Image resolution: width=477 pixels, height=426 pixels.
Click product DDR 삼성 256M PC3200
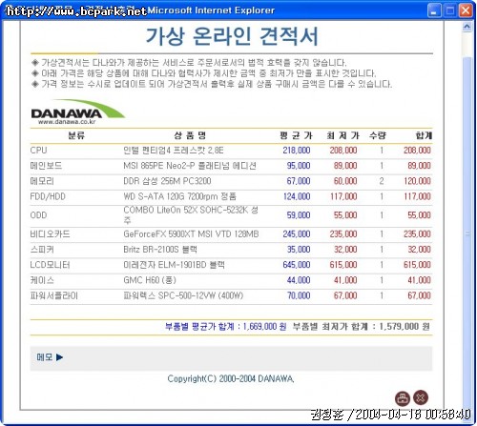click(167, 181)
